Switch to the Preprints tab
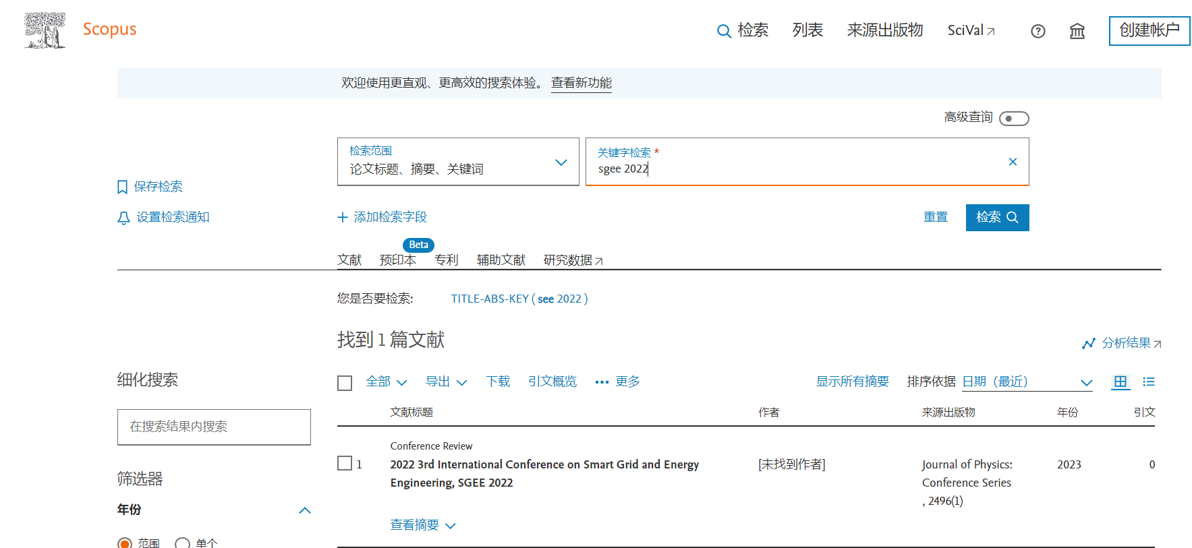This screenshot has width=1192, height=548. [397, 260]
